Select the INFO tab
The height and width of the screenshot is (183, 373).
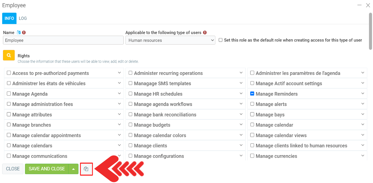pyautogui.click(x=9, y=18)
